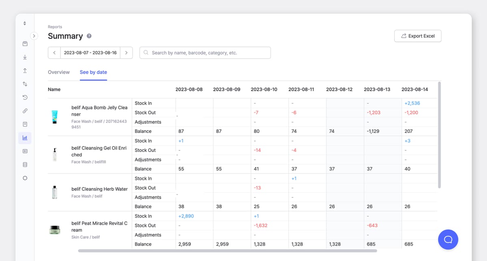The width and height of the screenshot is (487, 261).
Task: Click the search input field
Action: point(205,53)
